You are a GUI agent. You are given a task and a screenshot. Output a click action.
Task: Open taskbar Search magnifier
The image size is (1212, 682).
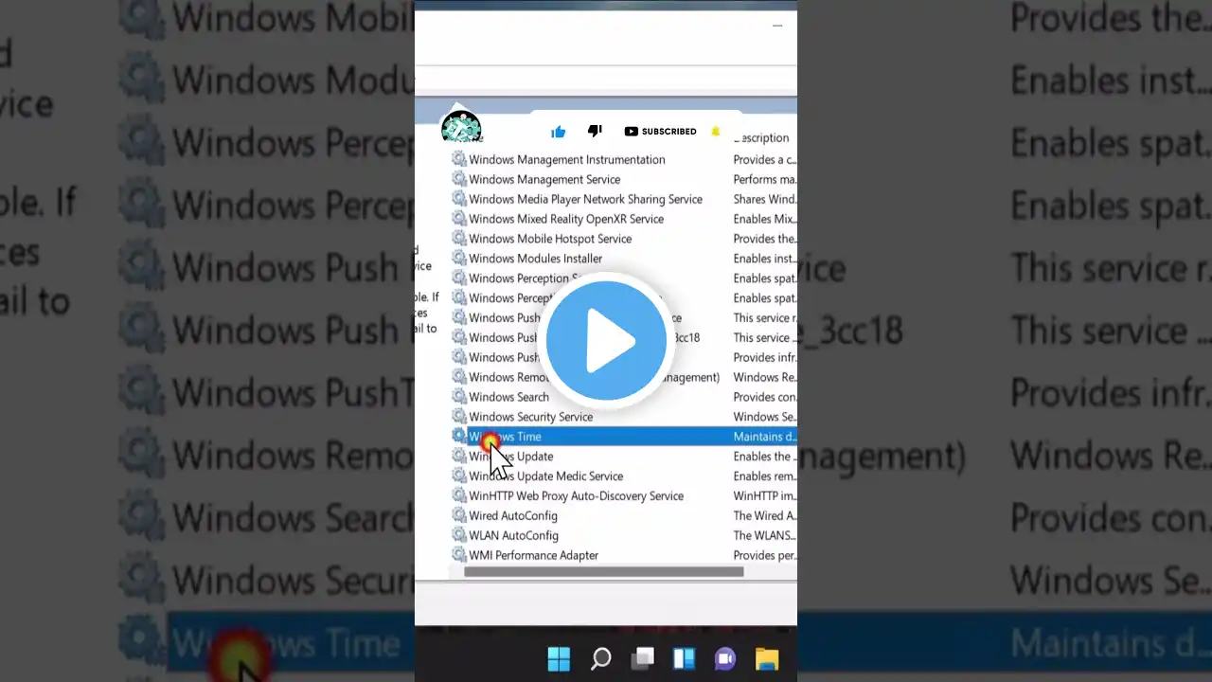pos(600,658)
